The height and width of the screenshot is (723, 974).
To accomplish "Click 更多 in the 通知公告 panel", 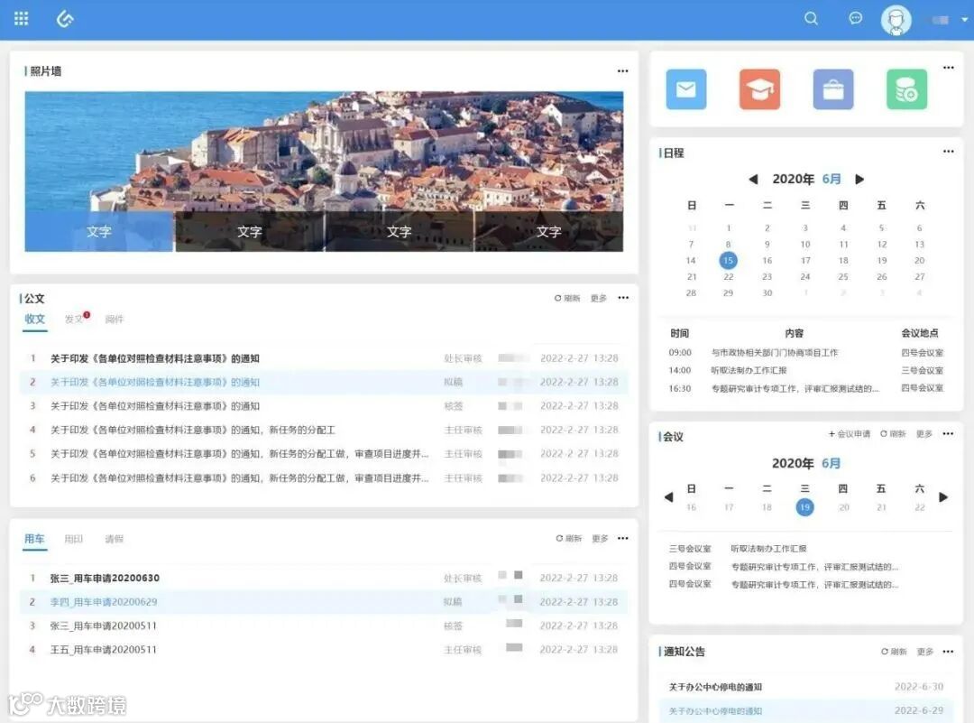I will 925,652.
